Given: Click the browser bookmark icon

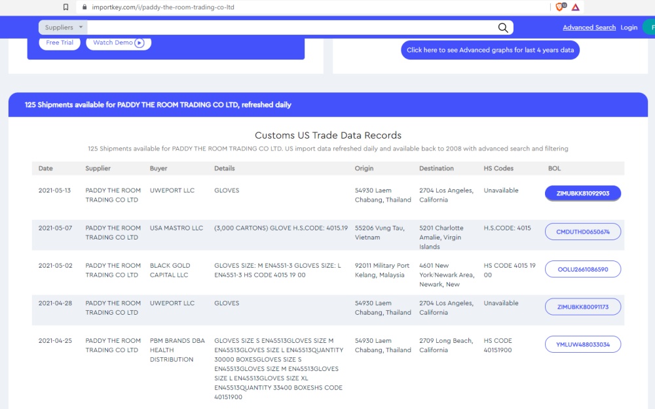Looking at the screenshot, I should 65,7.
